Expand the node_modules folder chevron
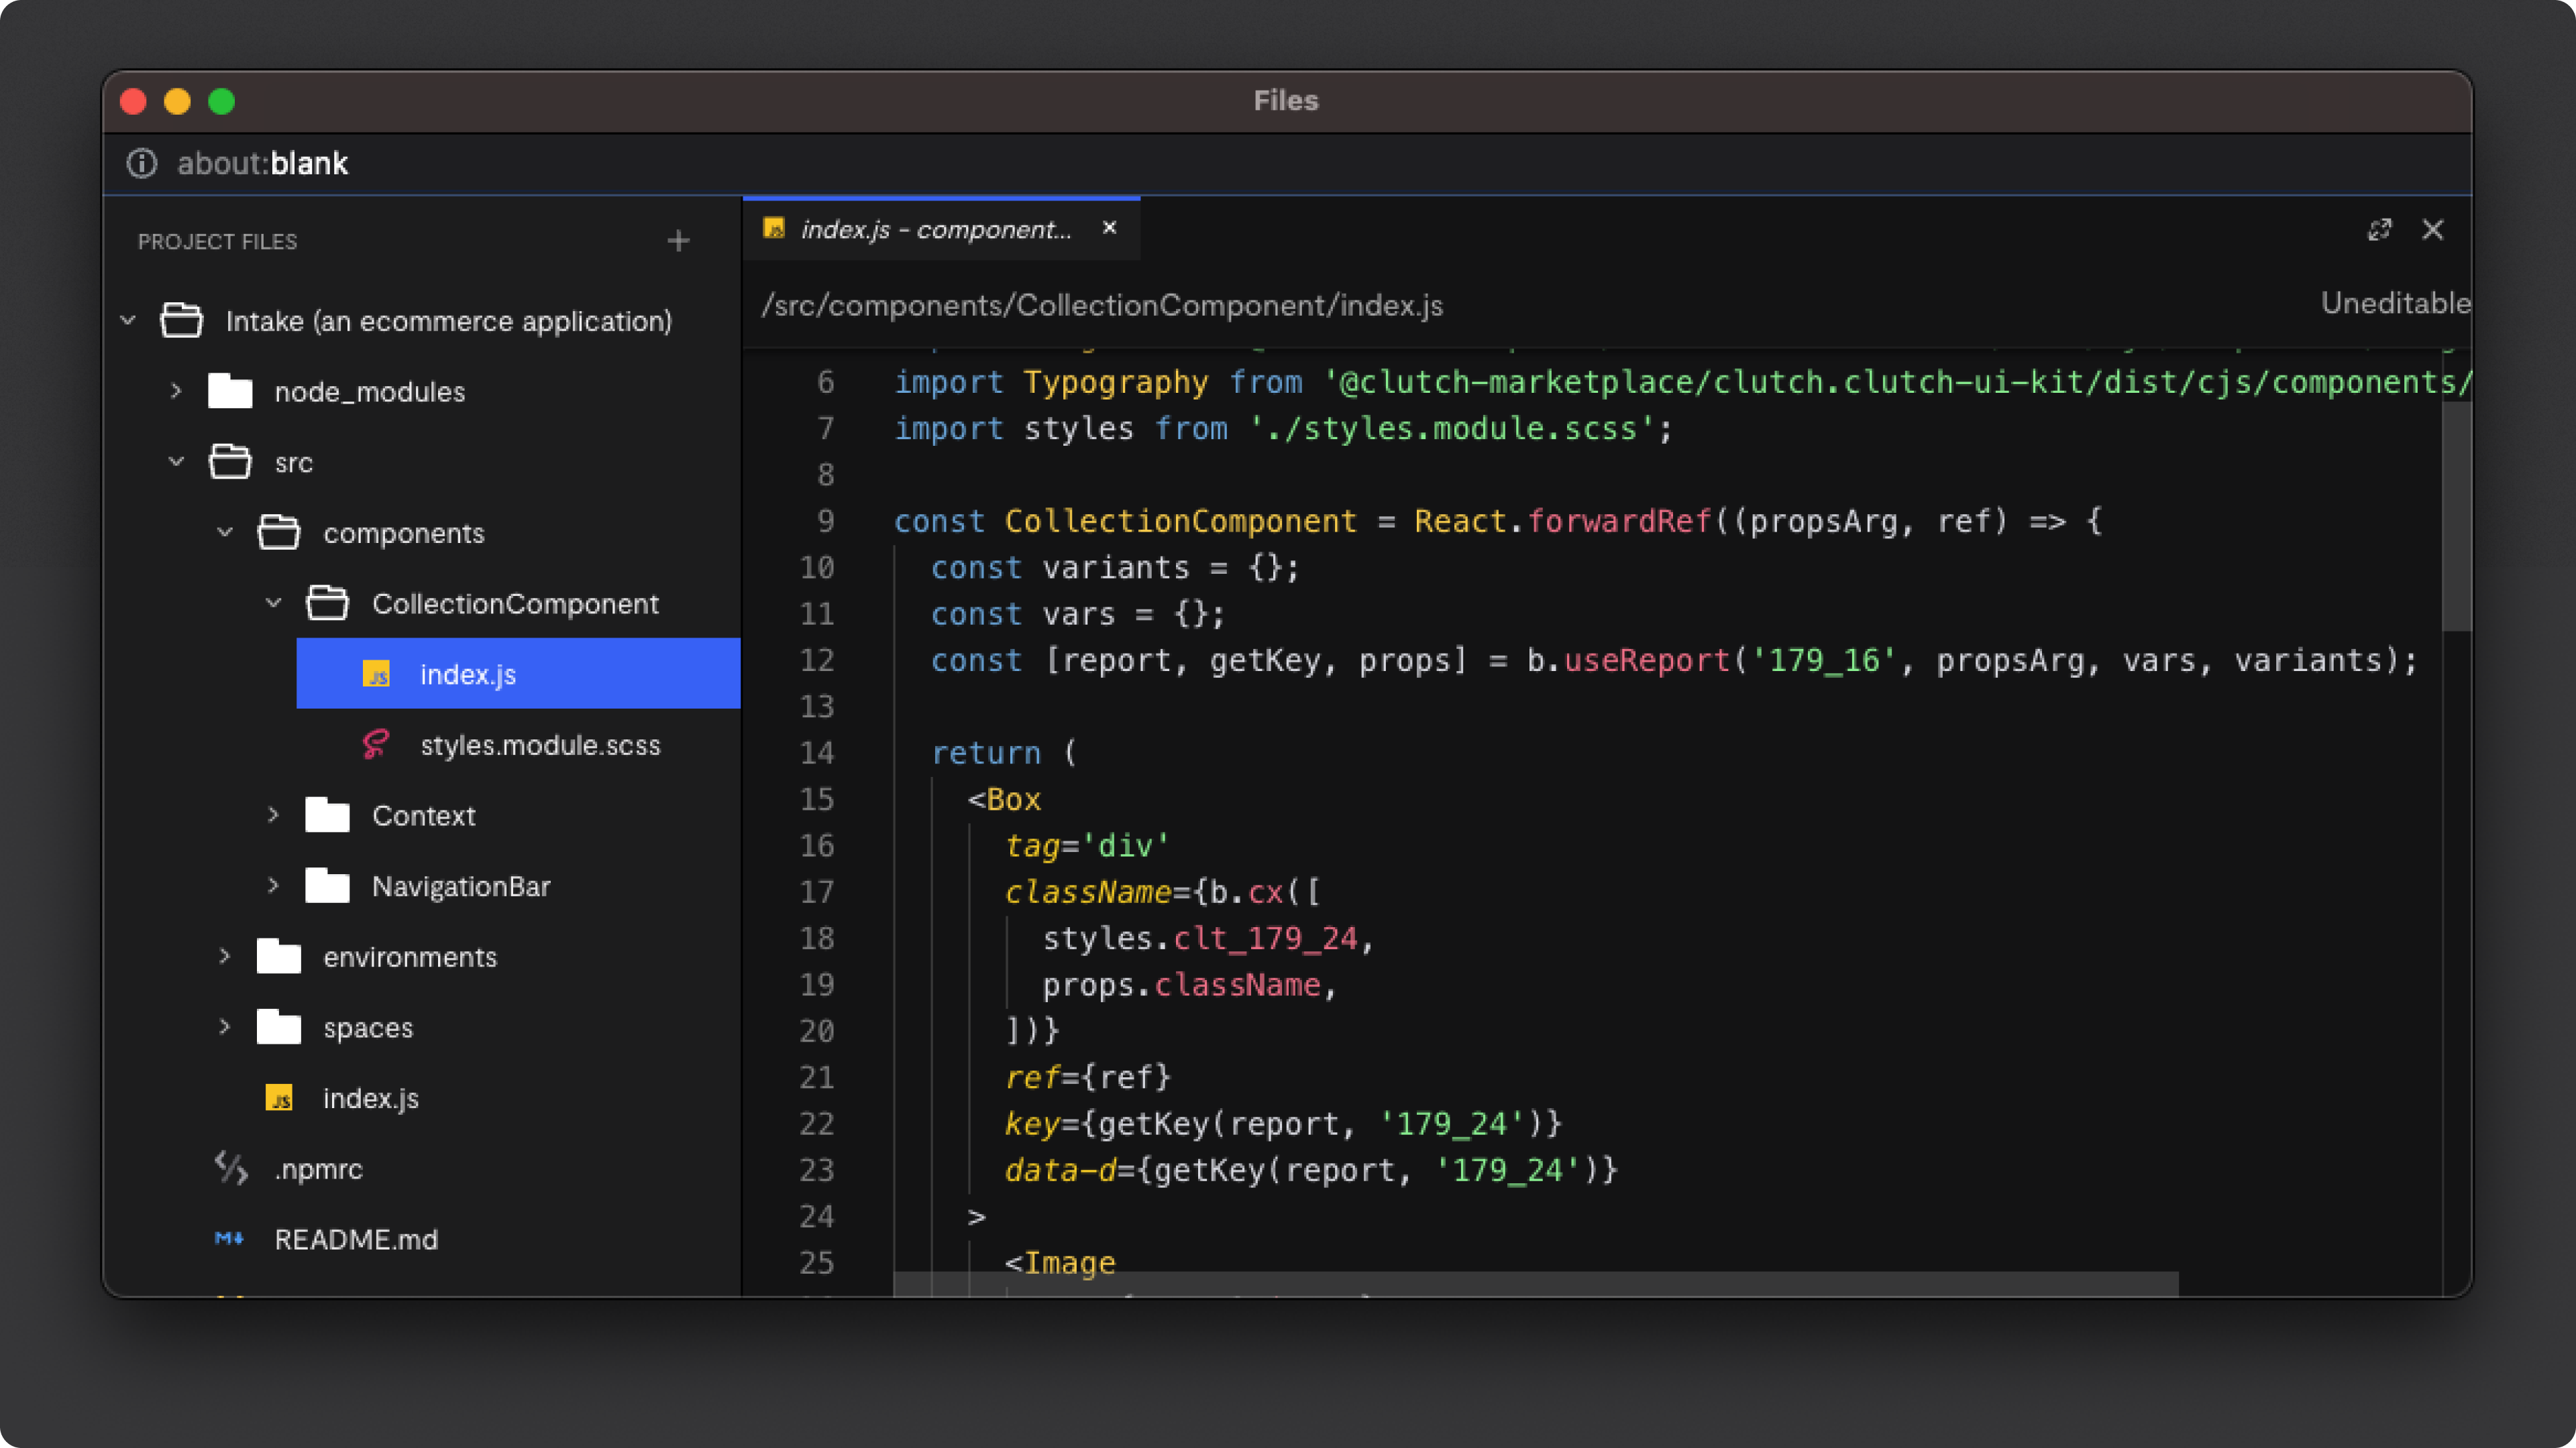 176,391
